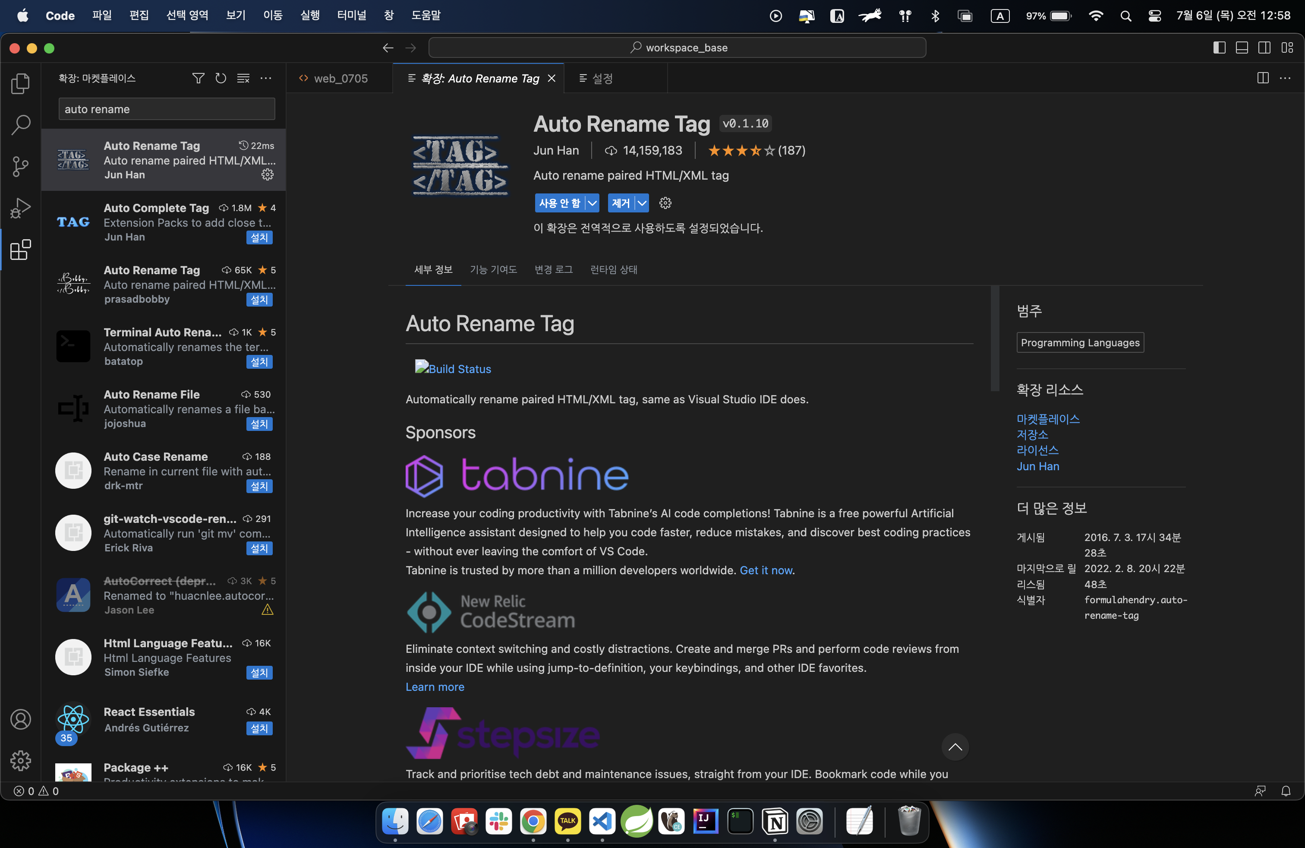Open the Explorer view in activity bar
Image resolution: width=1305 pixels, height=848 pixels.
(x=20, y=83)
